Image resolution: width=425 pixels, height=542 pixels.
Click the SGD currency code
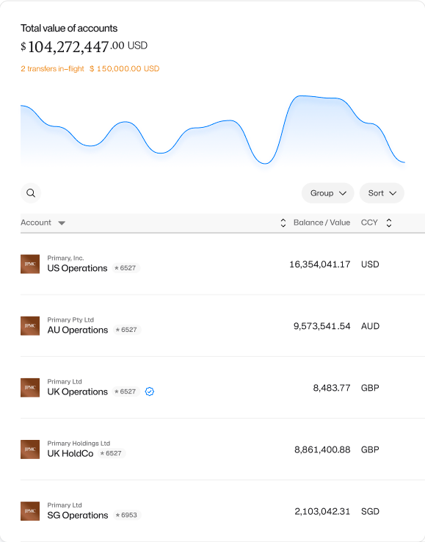[x=370, y=511]
